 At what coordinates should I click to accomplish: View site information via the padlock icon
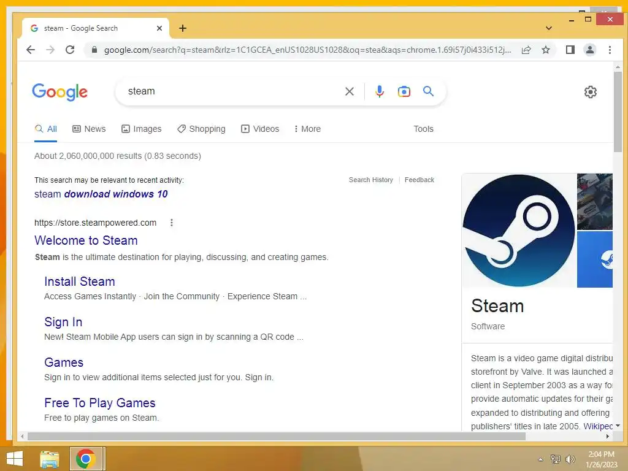[94, 50]
